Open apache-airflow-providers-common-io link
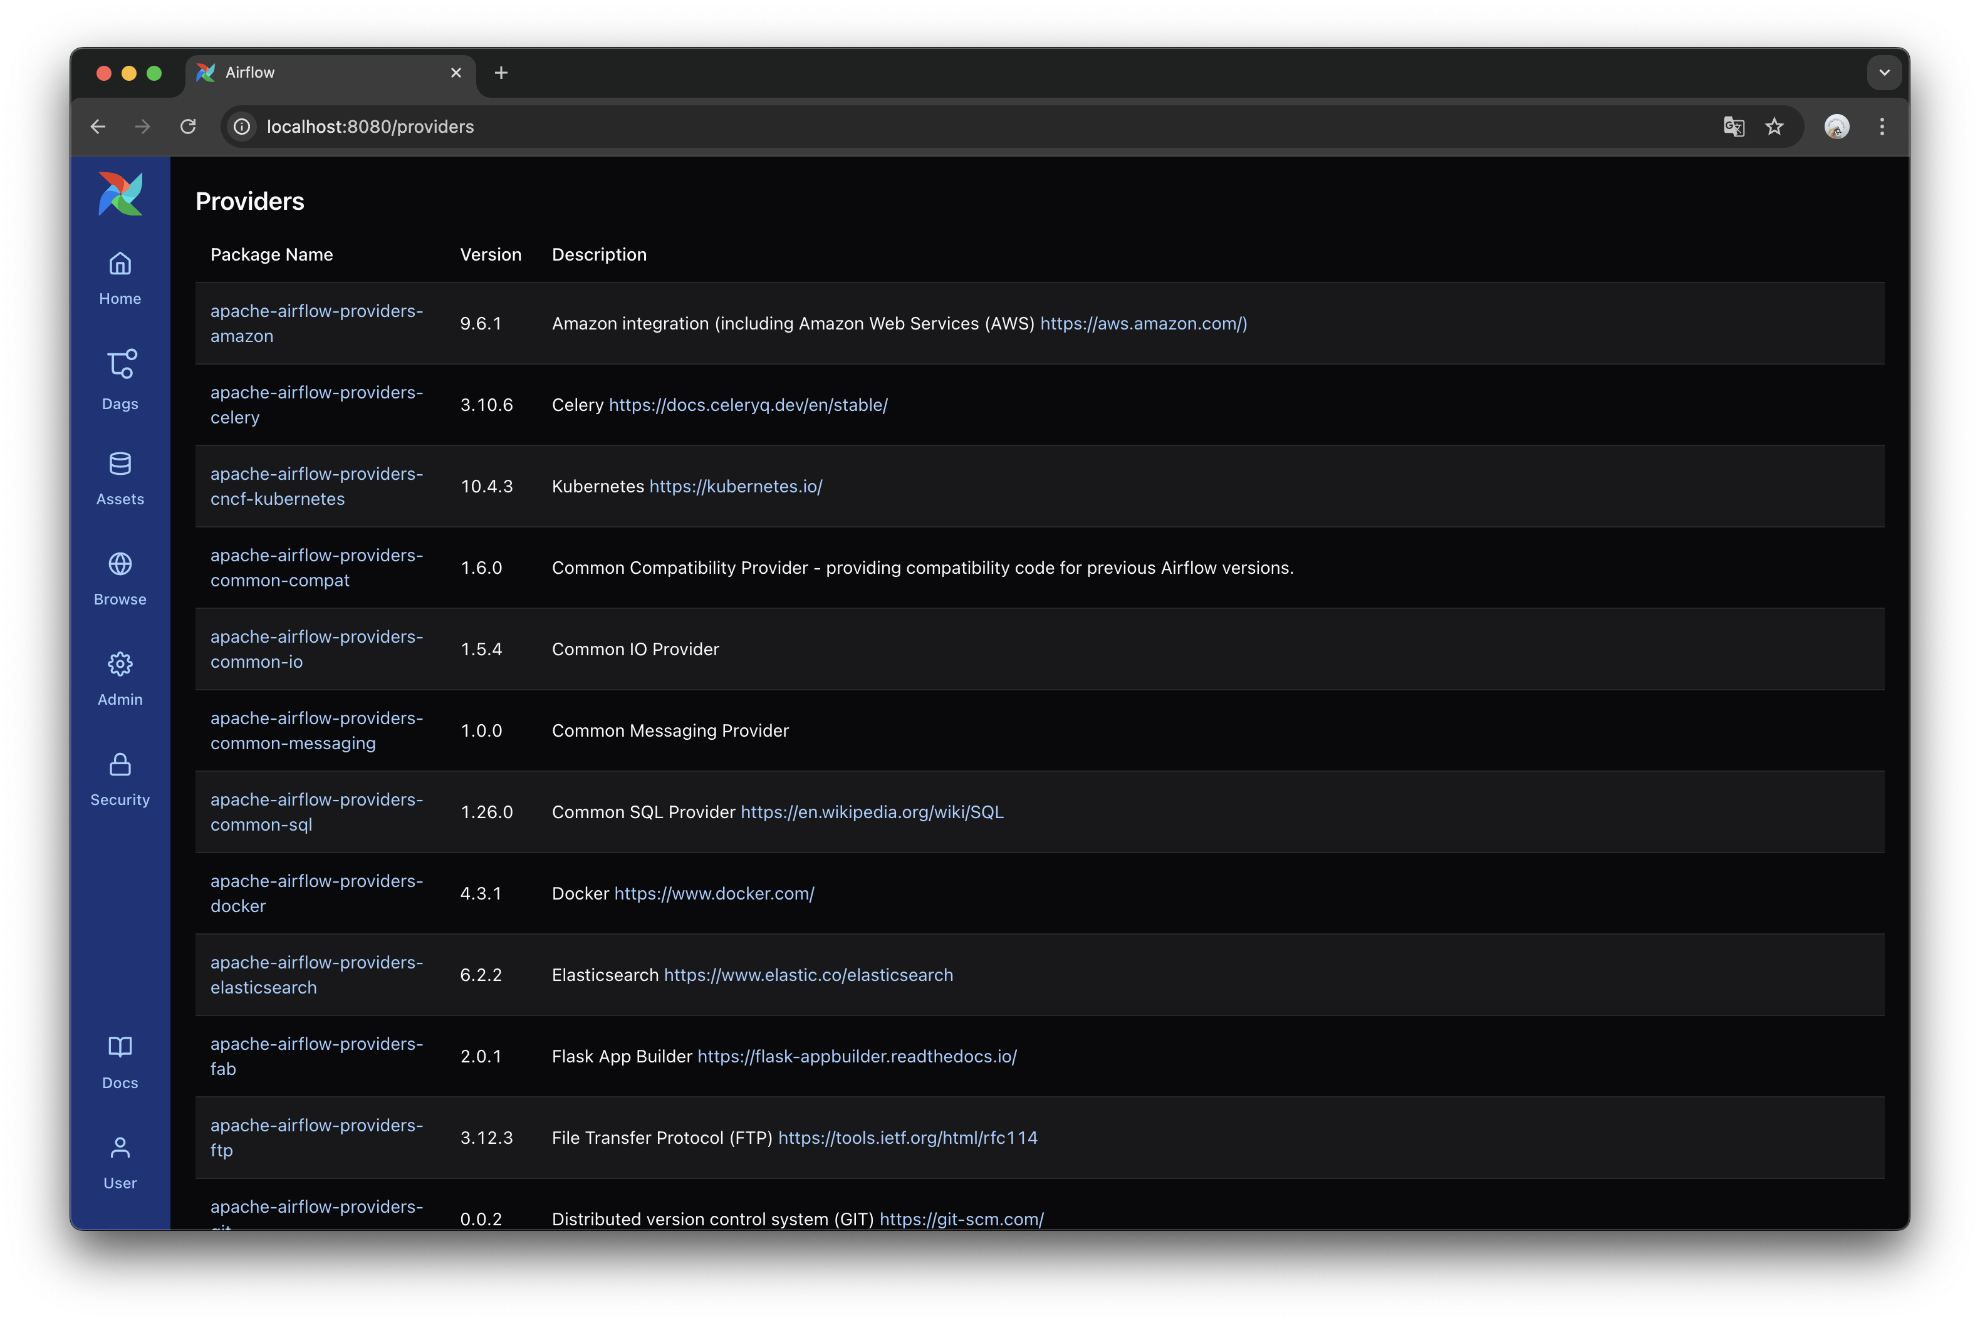The width and height of the screenshot is (1980, 1323). point(316,649)
